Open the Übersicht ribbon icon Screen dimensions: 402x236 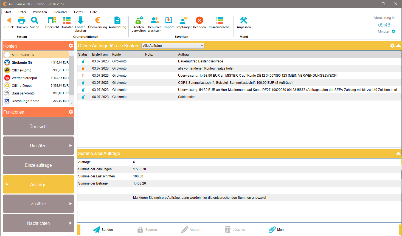pyautogui.click(x=52, y=20)
